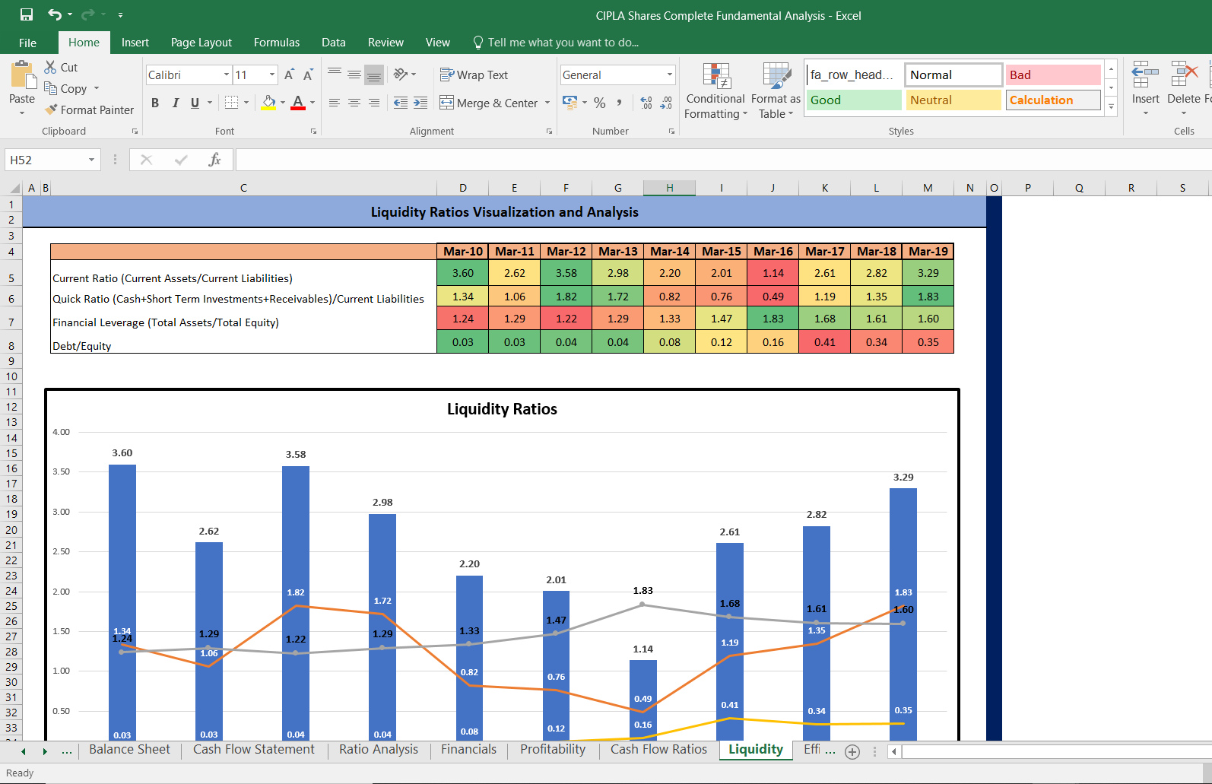Click the insert function fx icon
The height and width of the screenshot is (784, 1212).
[x=215, y=160]
